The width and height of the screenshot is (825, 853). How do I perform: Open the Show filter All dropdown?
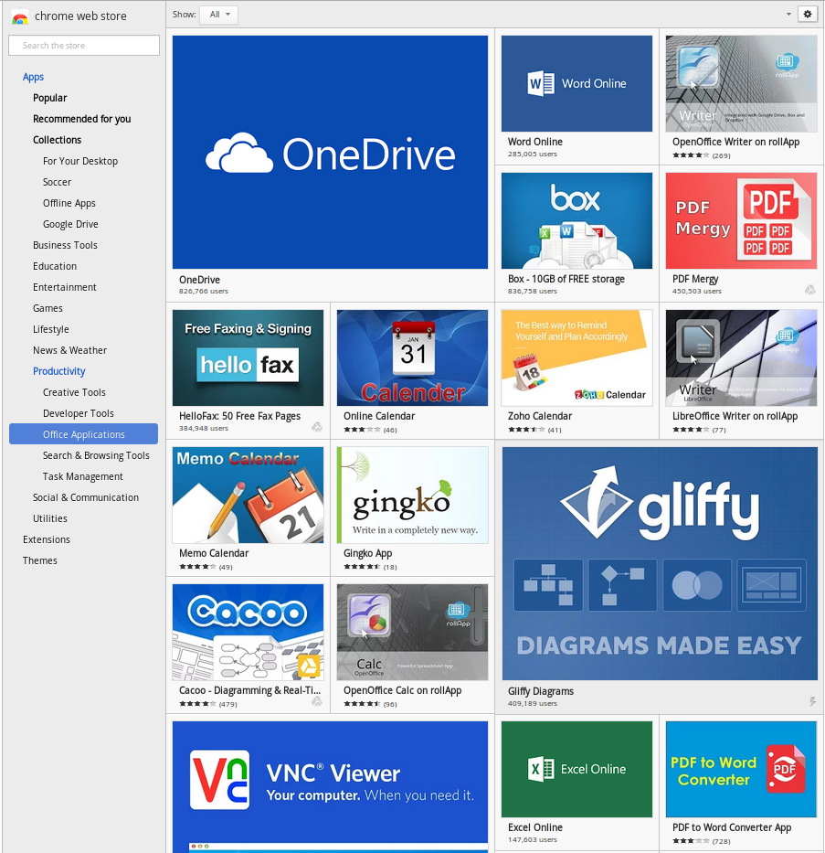(219, 15)
